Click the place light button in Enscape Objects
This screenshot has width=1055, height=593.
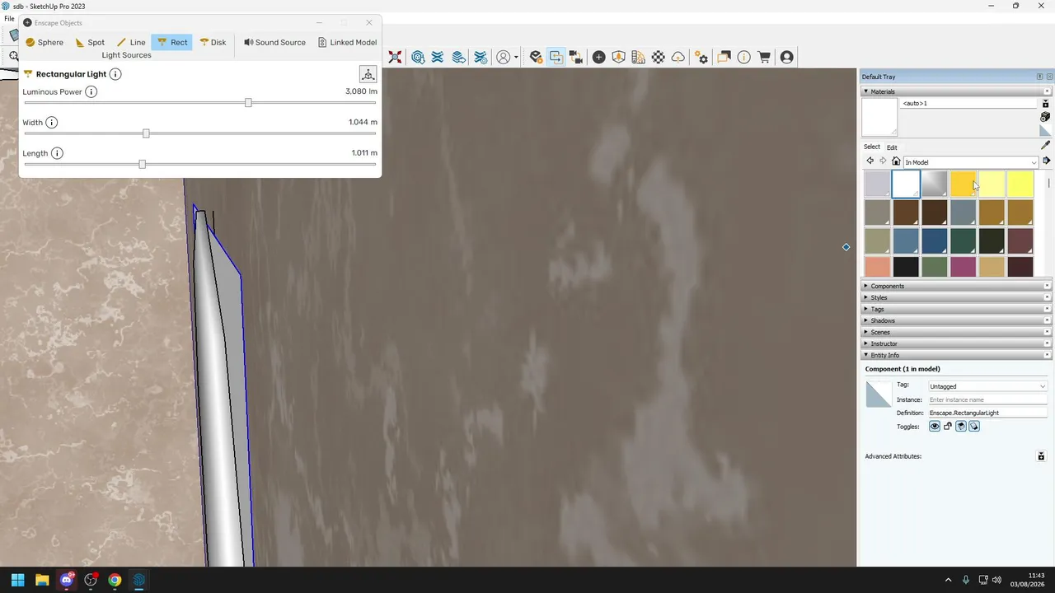click(368, 75)
